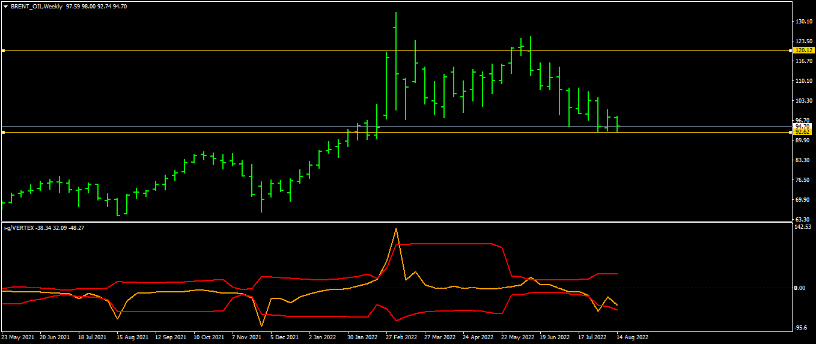The width and height of the screenshot is (816, 344).
Task: Click the 12 Sep 2021 date label
Action: coord(171,337)
